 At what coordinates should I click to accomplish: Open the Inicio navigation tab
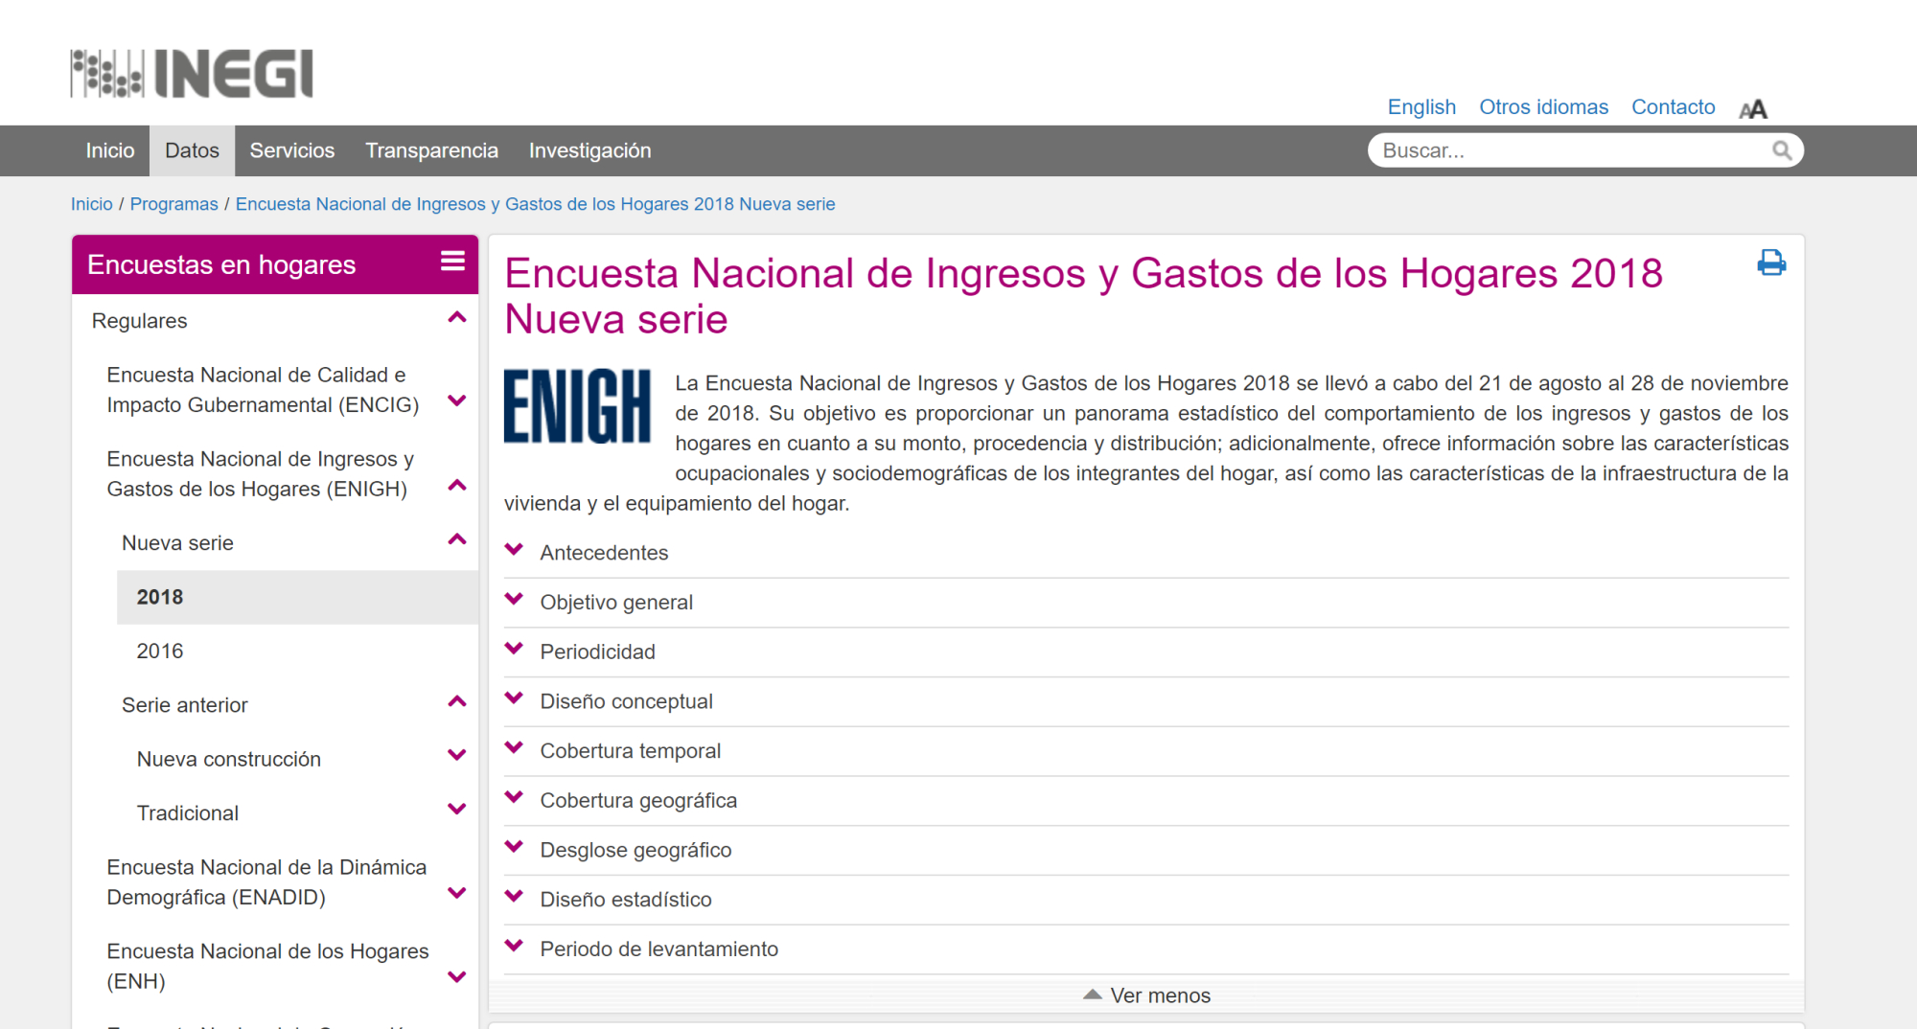click(x=110, y=150)
